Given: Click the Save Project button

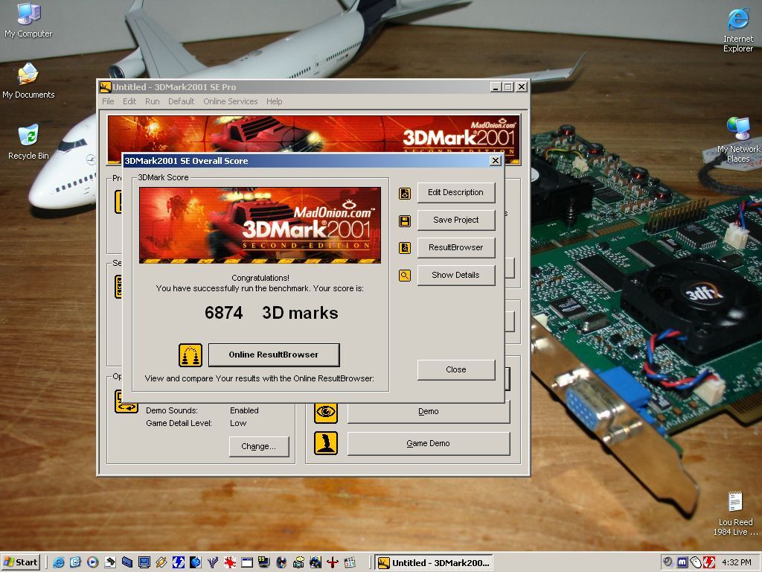Looking at the screenshot, I should point(456,220).
